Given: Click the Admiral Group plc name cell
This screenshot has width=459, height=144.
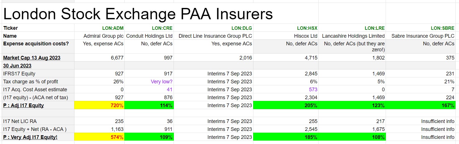Looking at the screenshot, I should click(x=103, y=36).
